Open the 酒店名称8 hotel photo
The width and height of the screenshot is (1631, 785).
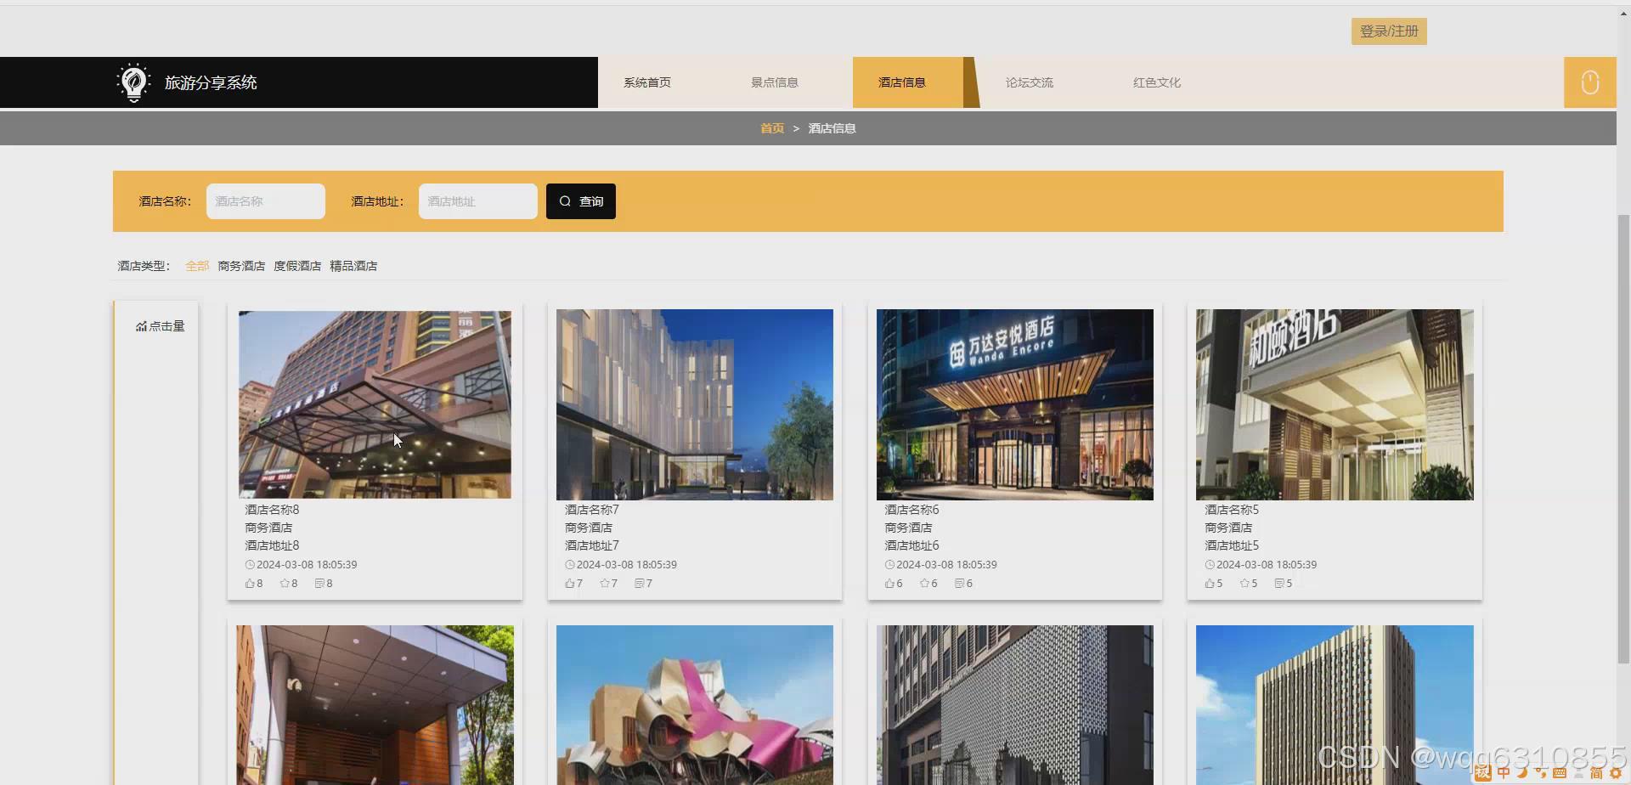[375, 404]
